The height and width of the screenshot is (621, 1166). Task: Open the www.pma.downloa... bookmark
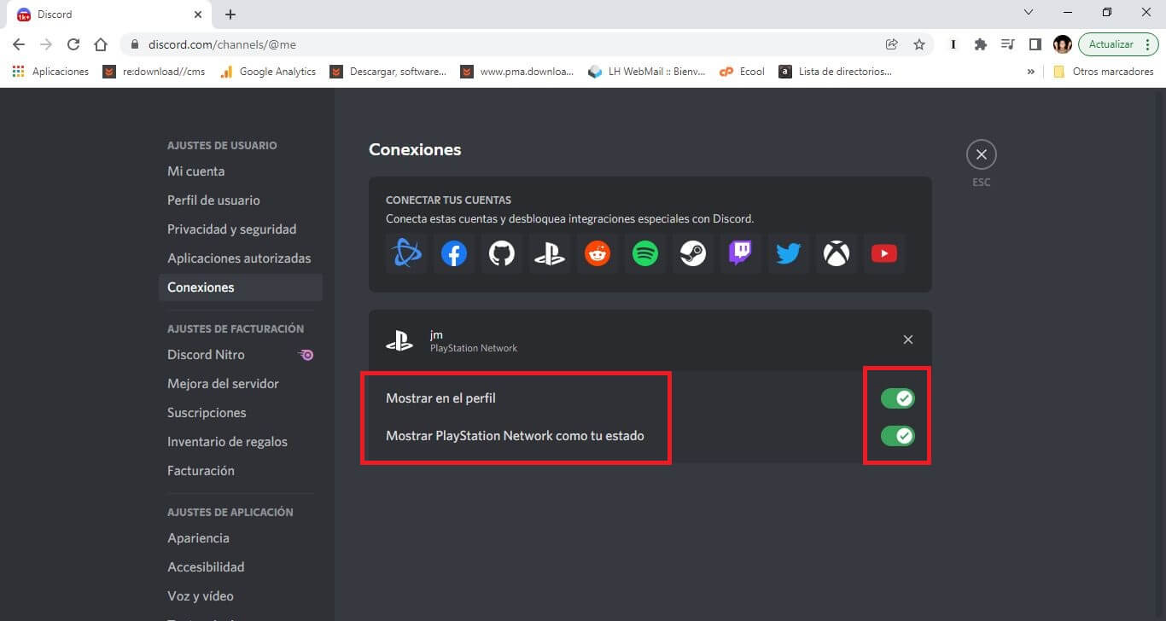coord(518,72)
